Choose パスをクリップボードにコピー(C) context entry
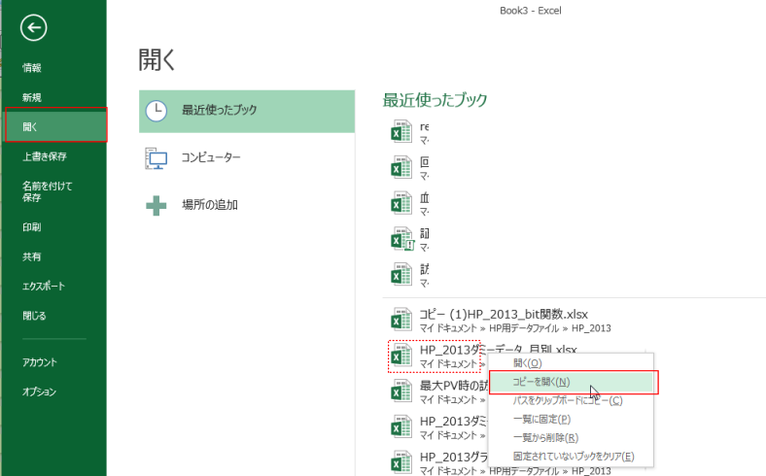766x476 pixels. point(571,401)
